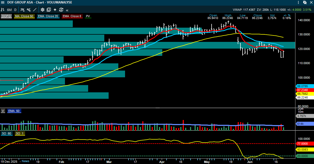Image resolution: width=314 pixels, height=164 pixels.
Task: Click the red 77.0000 oscillator level tag
Action: coord(305,144)
